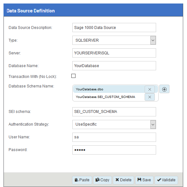Click the Paste clipboard button
This screenshot has height=187, width=187.
pyautogui.click(x=82, y=180)
